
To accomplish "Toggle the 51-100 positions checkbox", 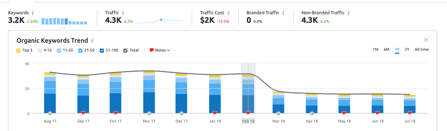I will click(102, 50).
